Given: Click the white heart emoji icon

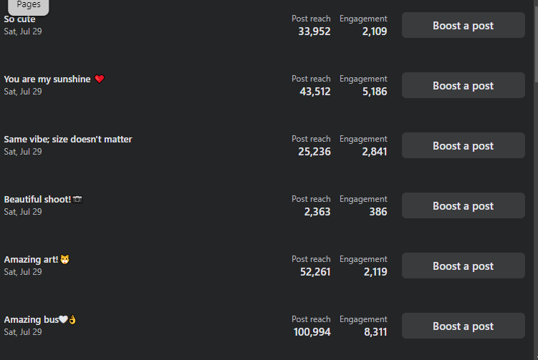Looking at the screenshot, I should pos(63,319).
